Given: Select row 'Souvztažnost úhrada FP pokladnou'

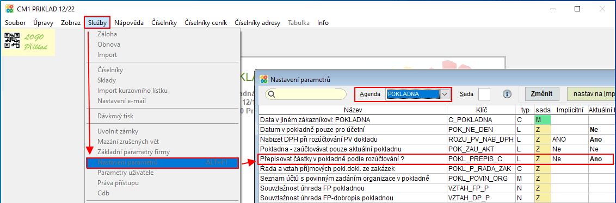Looking at the screenshot, I should coord(438,188).
